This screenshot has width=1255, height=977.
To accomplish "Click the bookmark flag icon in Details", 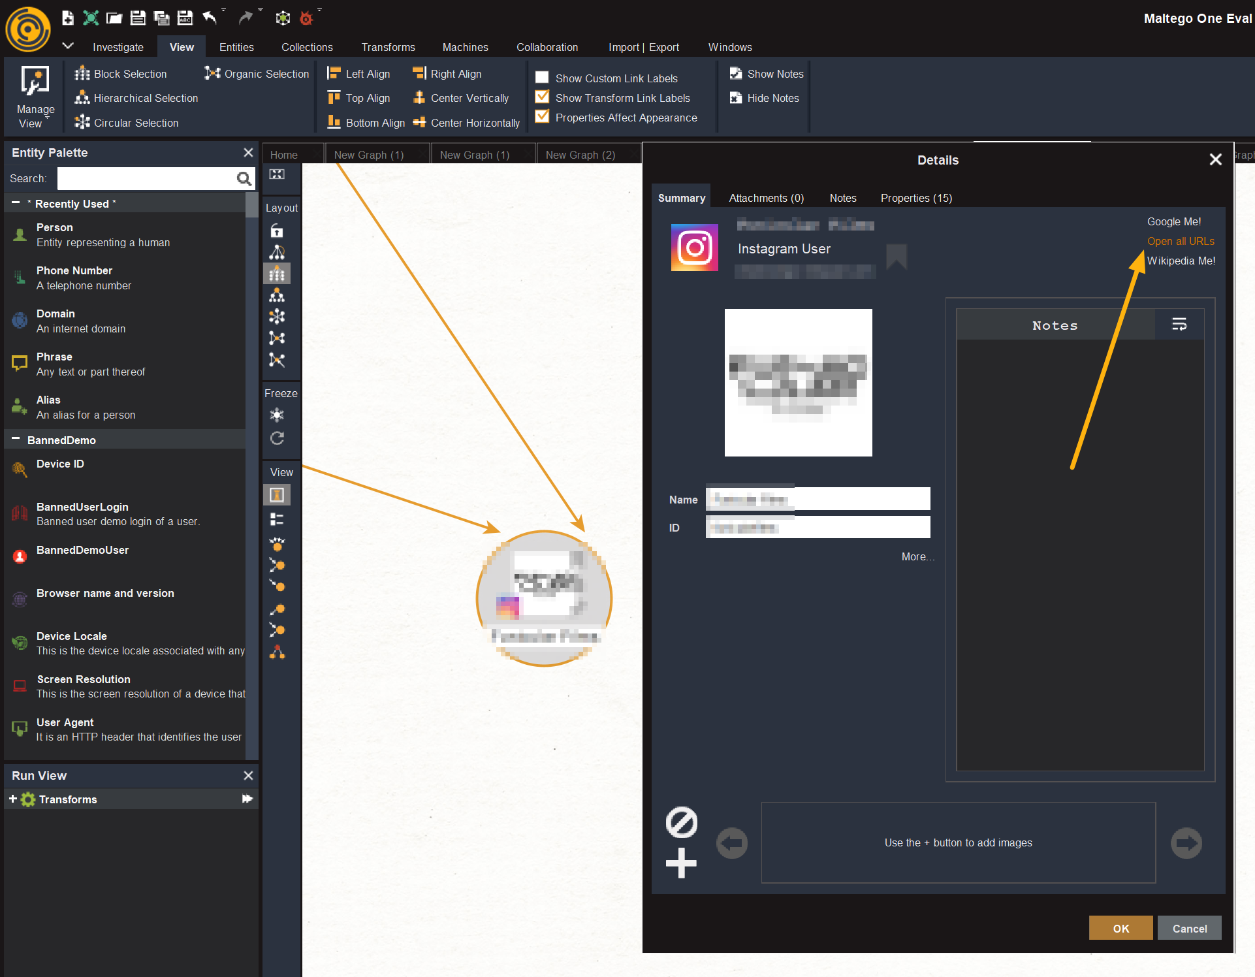I will (x=896, y=257).
